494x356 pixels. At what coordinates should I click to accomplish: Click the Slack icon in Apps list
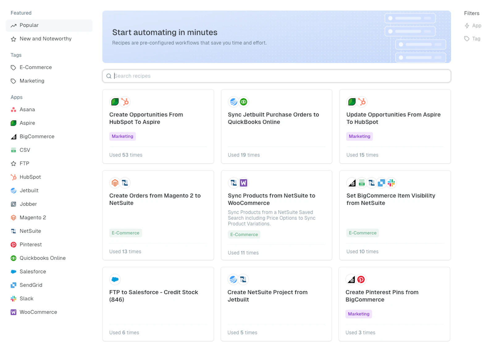pos(13,299)
